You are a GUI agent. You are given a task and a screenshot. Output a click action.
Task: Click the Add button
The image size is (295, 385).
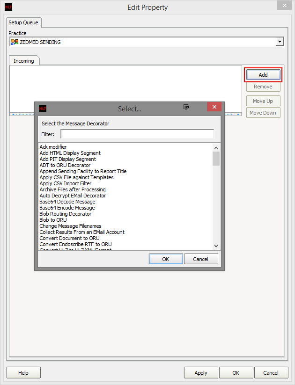click(263, 75)
